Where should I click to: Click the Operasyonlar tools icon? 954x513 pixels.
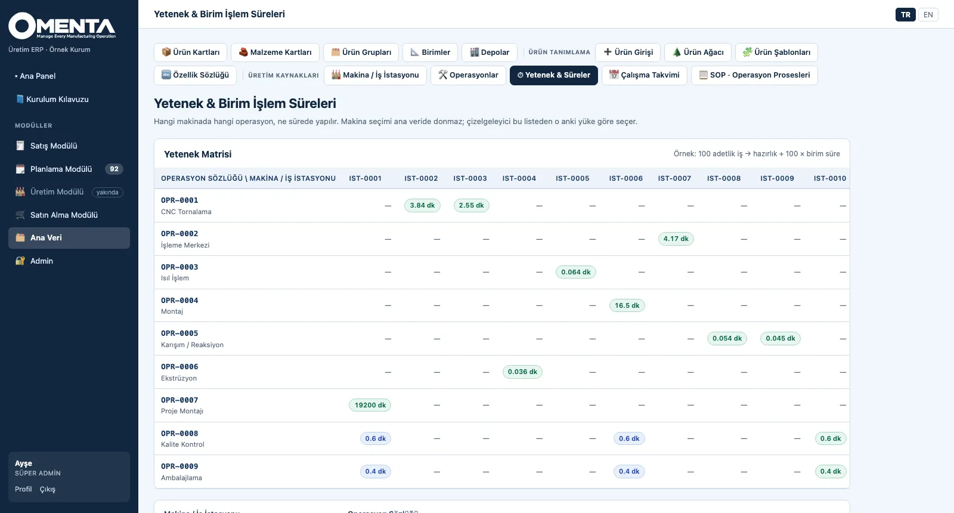[443, 75]
